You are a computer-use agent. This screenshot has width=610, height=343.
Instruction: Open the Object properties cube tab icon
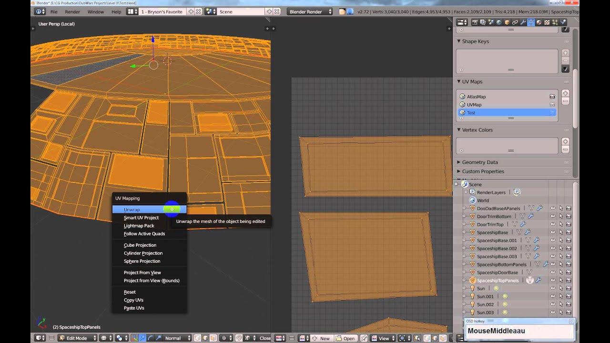pyautogui.click(x=507, y=22)
